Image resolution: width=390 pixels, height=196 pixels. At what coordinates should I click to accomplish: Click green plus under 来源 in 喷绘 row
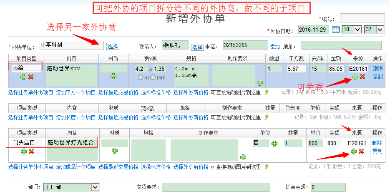pyautogui.click(x=355, y=77)
